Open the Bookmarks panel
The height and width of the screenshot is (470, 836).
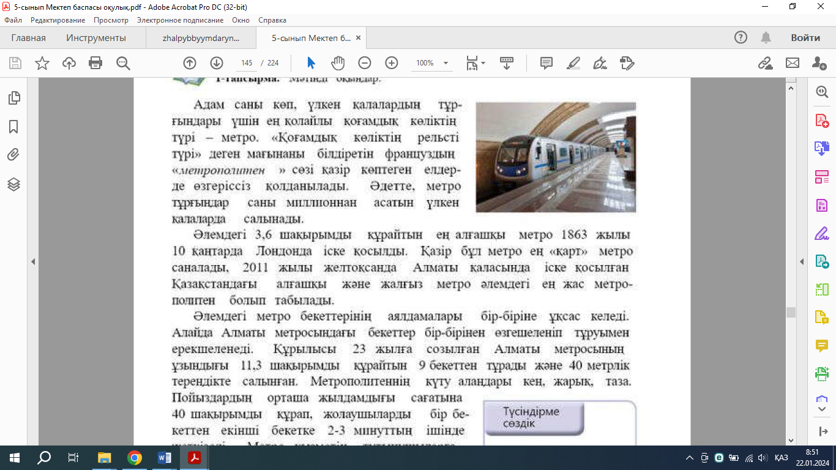coord(13,127)
